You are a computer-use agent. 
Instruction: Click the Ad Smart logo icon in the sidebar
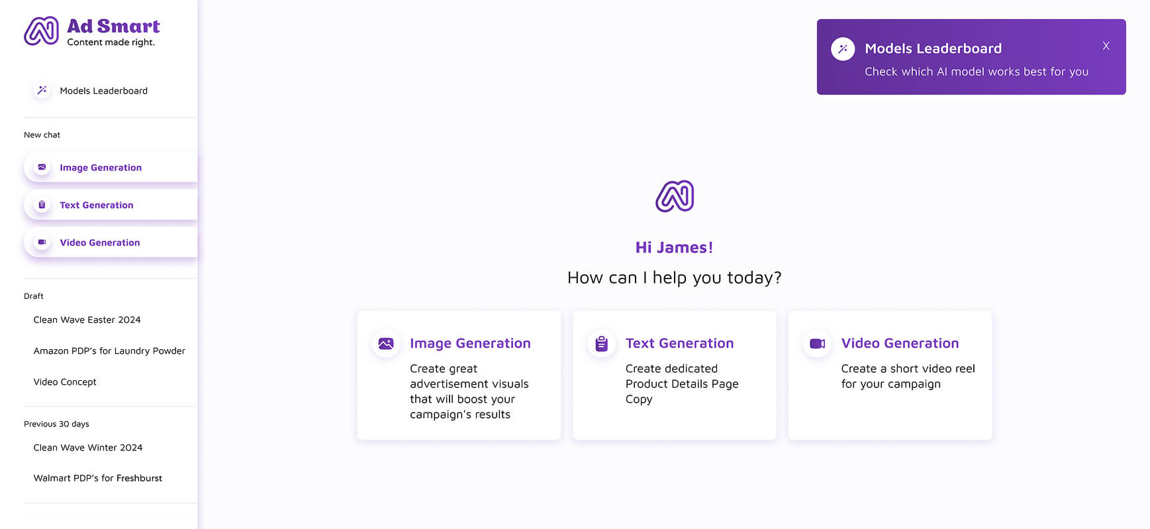(41, 31)
